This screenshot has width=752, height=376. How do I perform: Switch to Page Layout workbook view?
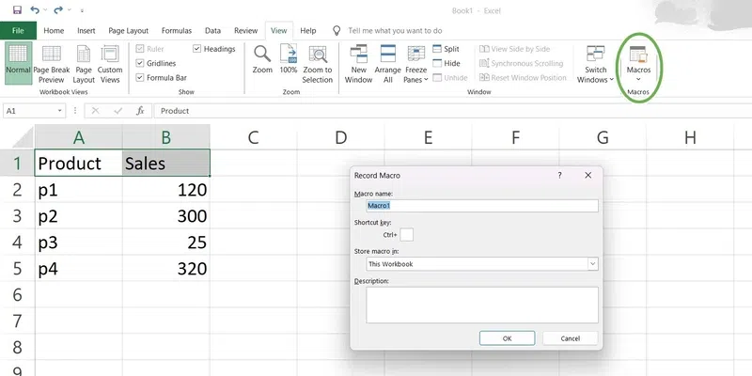point(84,62)
